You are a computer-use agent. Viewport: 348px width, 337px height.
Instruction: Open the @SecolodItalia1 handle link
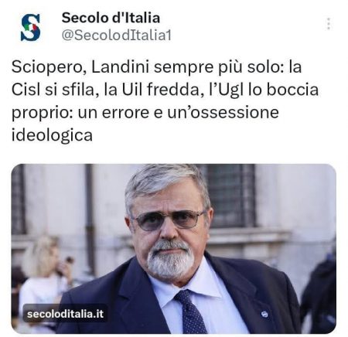(117, 35)
